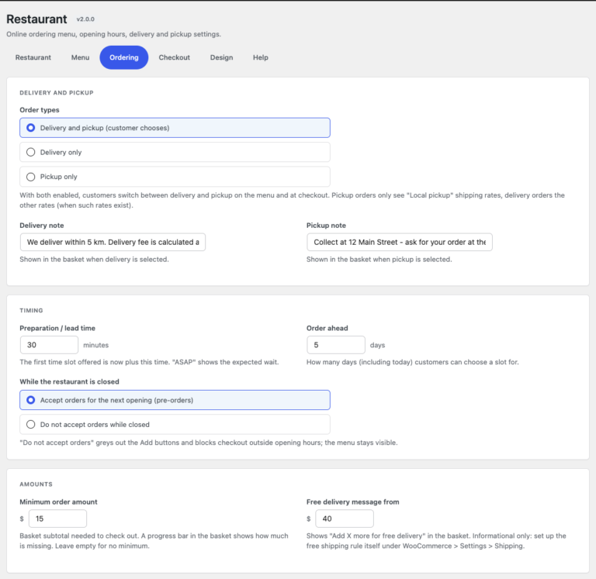
Task: Click the Free delivery message from label
Action: [353, 502]
